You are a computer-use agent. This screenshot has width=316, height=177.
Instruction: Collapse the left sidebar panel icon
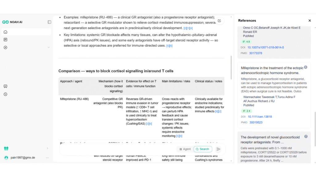point(49,22)
